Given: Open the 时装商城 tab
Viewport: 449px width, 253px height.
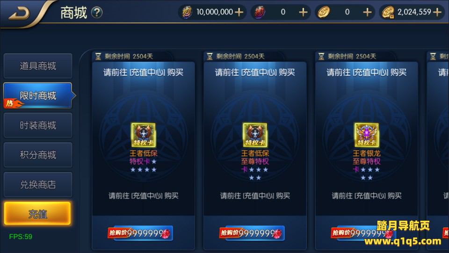Looking at the screenshot, I should 38,125.
